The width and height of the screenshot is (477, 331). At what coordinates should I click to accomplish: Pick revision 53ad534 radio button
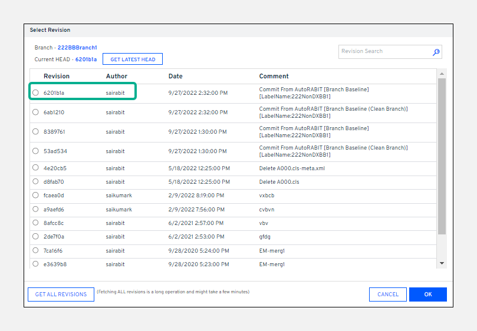pyautogui.click(x=35, y=151)
